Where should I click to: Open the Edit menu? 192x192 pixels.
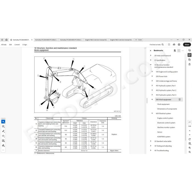coord(10,44)
